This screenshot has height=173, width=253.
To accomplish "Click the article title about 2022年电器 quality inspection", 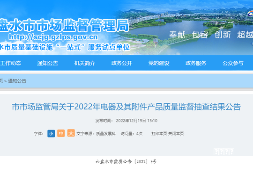I will click(126, 107).
